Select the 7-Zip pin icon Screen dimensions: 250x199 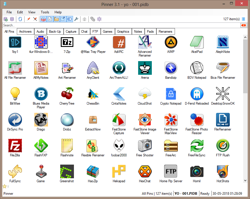[67, 42]
